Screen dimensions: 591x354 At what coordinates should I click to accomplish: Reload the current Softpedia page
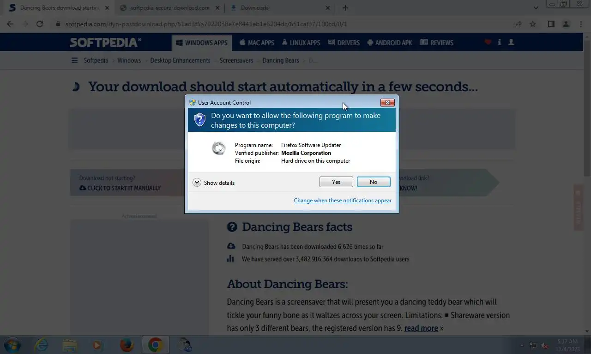point(40,24)
